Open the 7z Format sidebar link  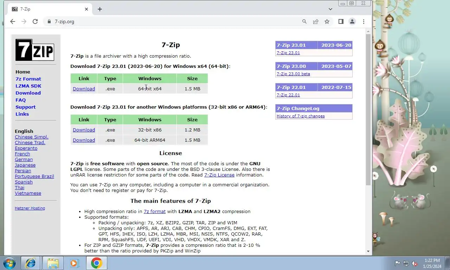click(x=28, y=79)
